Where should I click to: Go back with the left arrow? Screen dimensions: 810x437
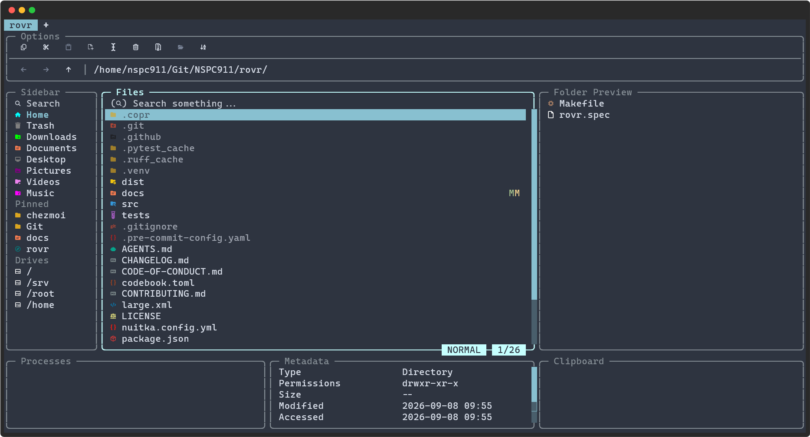point(23,70)
